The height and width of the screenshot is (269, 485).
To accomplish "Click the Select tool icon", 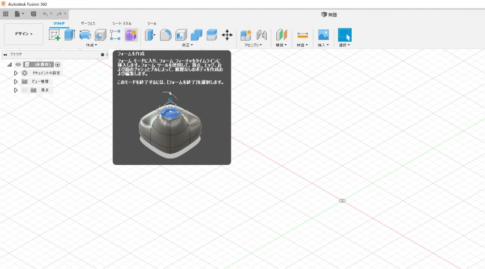I will click(345, 35).
